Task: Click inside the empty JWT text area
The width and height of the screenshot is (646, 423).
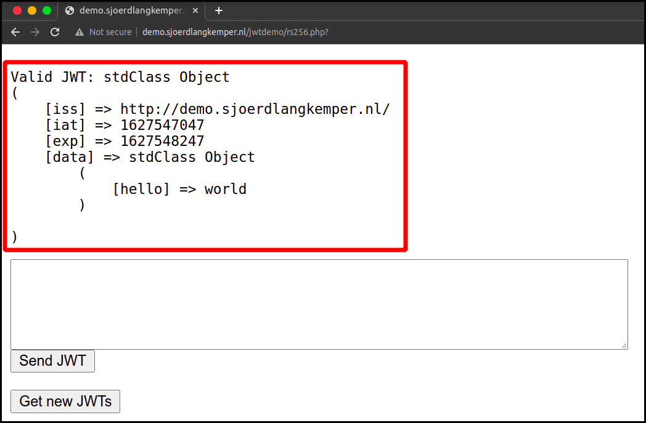Action: click(x=319, y=304)
